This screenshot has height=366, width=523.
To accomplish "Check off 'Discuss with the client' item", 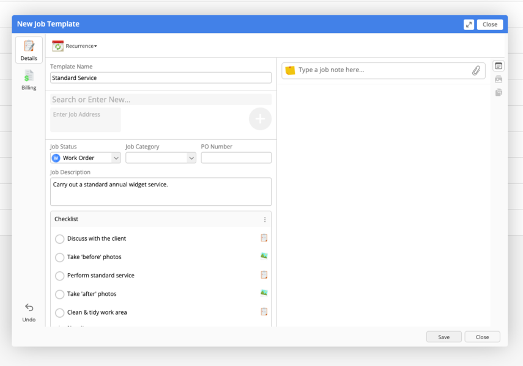I will point(60,239).
